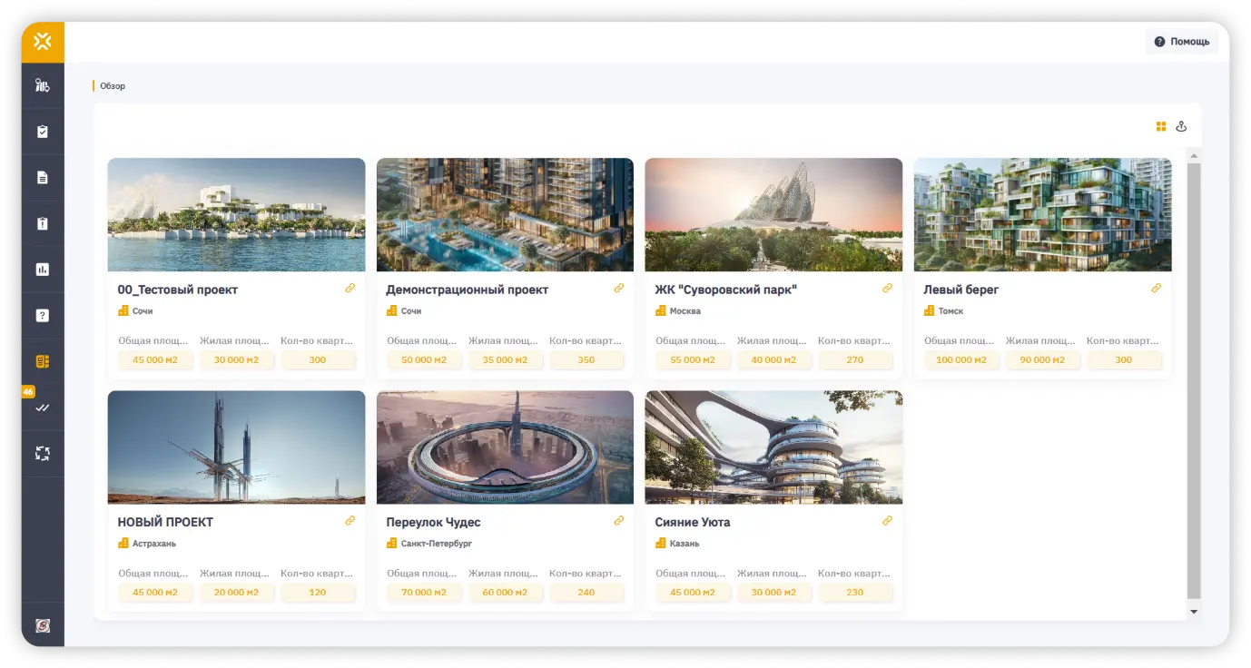Open notifications with the 46 badge
This screenshot has height=668, width=1251.
pyautogui.click(x=42, y=360)
